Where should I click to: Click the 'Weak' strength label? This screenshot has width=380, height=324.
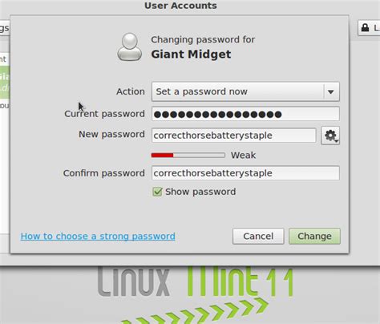click(243, 155)
